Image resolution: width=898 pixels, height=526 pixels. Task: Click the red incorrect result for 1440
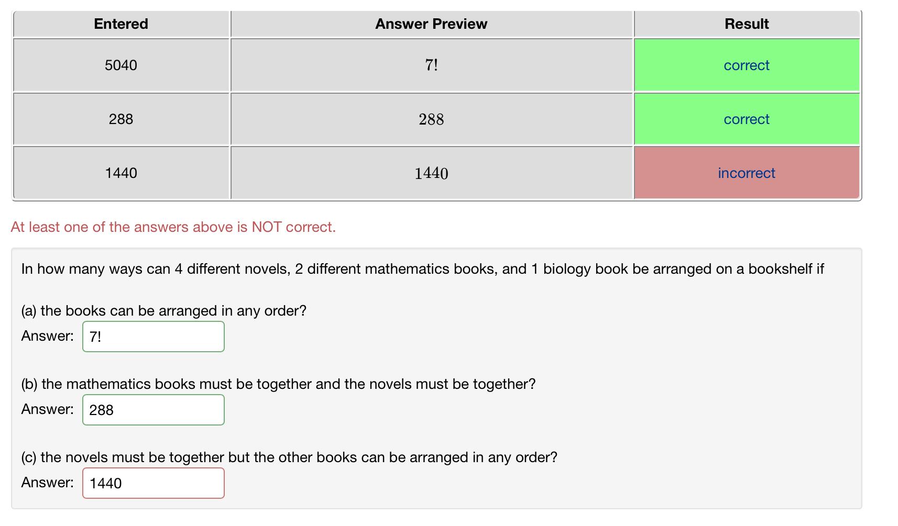pyautogui.click(x=746, y=173)
